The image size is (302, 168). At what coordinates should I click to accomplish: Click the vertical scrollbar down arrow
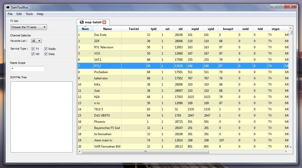click(x=291, y=147)
